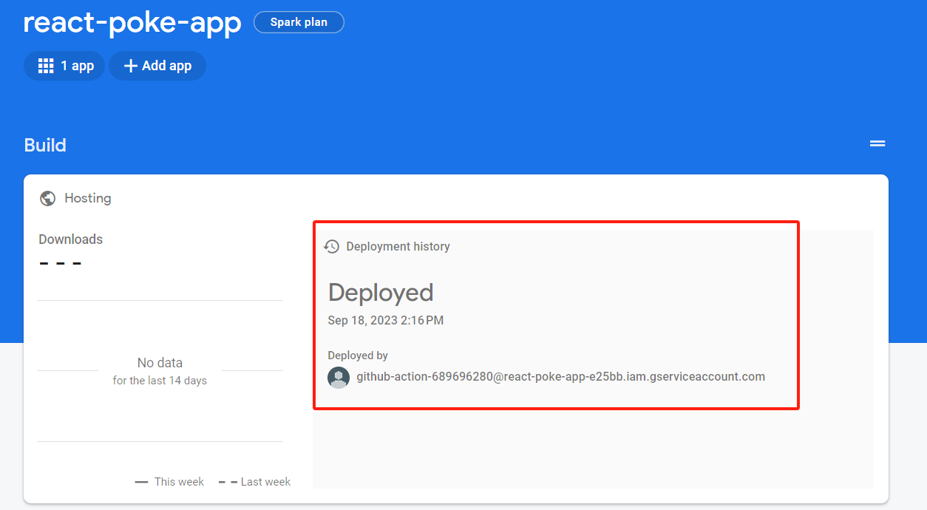Open the 1 app button
Viewport: 927px width, 510px height.
pyautogui.click(x=65, y=66)
